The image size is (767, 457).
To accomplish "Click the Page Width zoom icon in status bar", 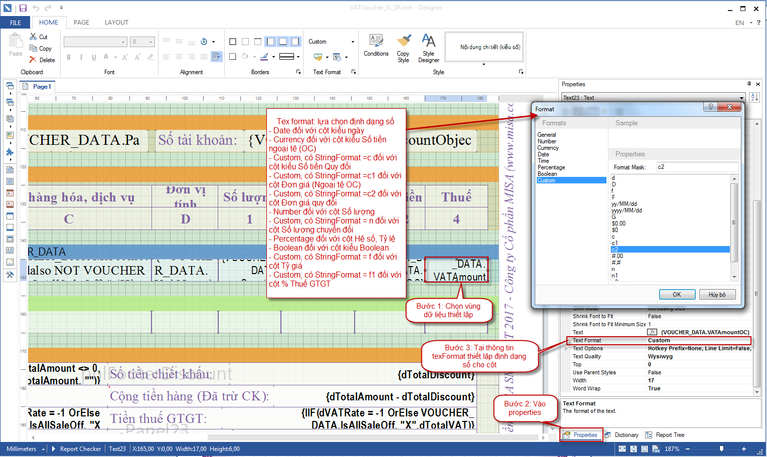I will click(x=622, y=449).
